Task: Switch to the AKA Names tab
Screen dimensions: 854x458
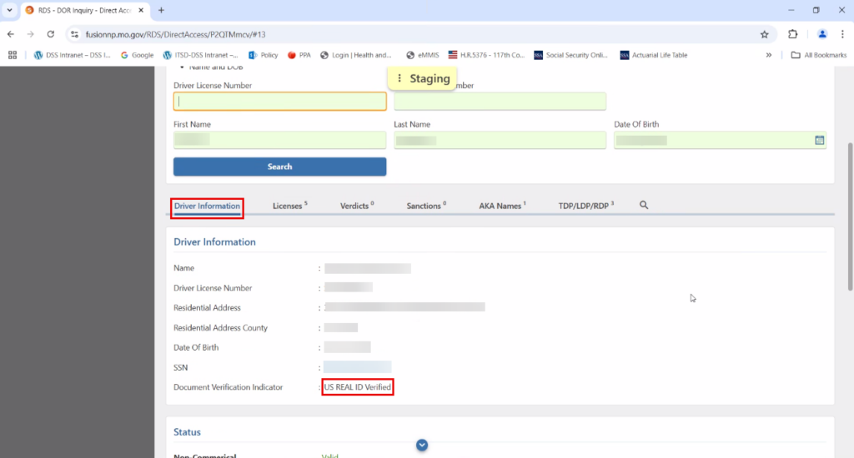Action: point(502,206)
